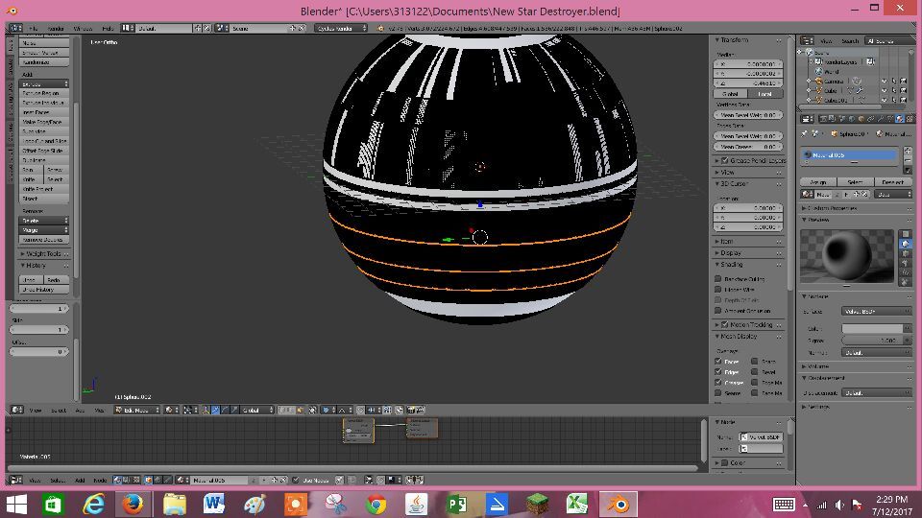
Task: Open Surface shader dropdown showing Velvet BSDF
Action: tap(877, 311)
